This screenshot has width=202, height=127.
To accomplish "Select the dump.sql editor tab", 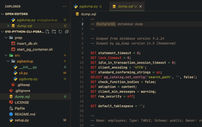I will [125, 6].
